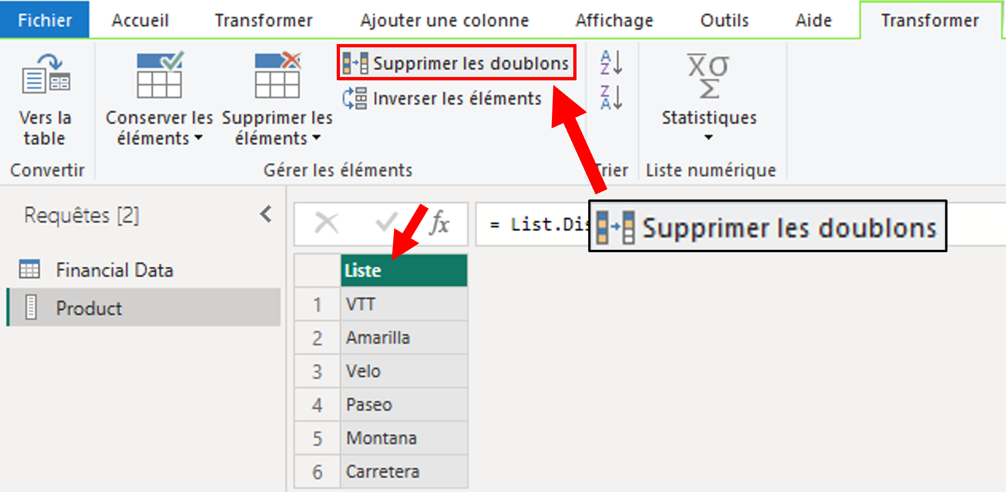Viewport: 1006px width, 492px height.
Task: Sort list descending Z to A
Action: [x=611, y=97]
